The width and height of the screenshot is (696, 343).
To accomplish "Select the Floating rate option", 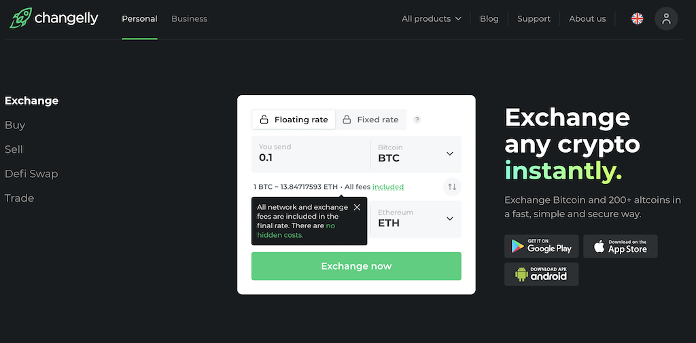I will [294, 120].
